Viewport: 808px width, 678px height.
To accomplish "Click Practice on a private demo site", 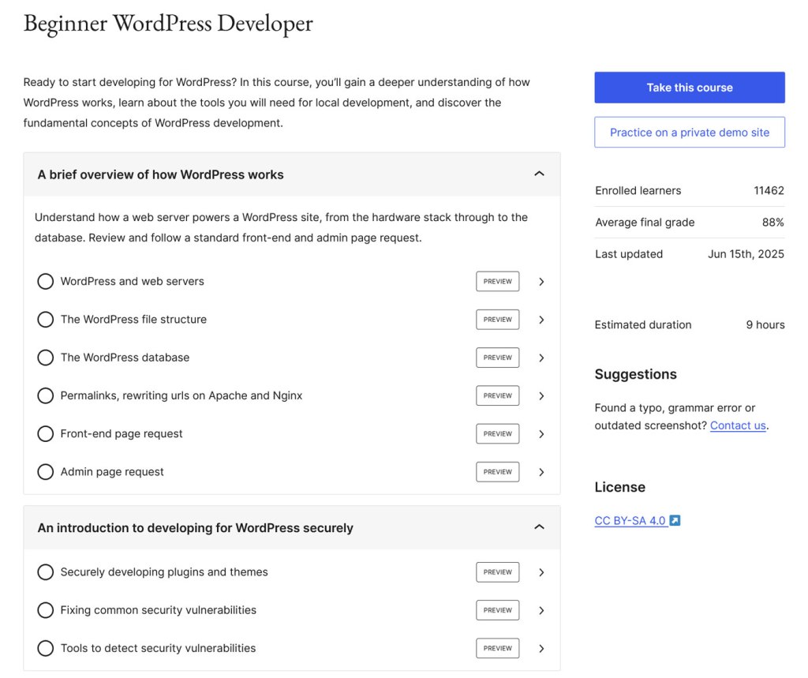I will point(689,133).
